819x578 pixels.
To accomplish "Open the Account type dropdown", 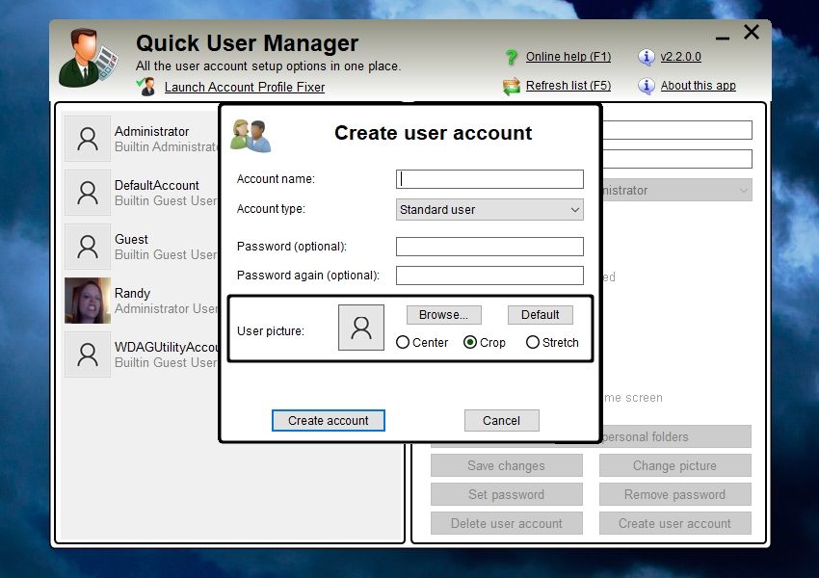I will pyautogui.click(x=489, y=209).
